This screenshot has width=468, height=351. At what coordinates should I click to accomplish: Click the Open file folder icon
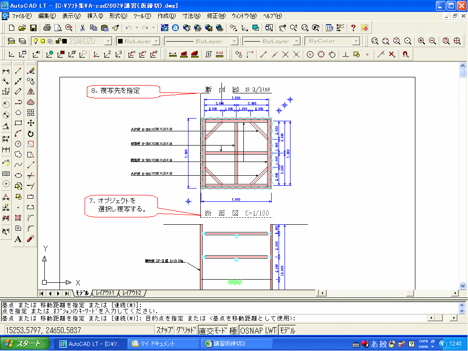(22, 28)
